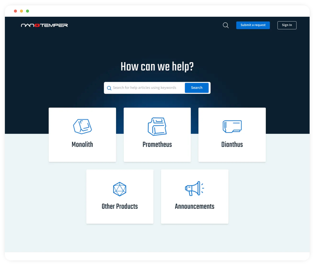This screenshot has height=265, width=315.
Task: Open the Prometheus category title
Action: 157,144
